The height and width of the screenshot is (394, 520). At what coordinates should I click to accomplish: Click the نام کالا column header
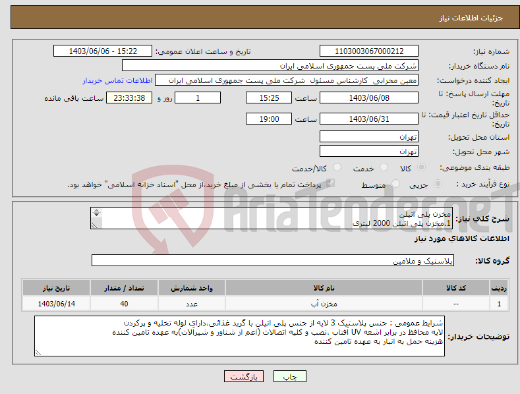pyautogui.click(x=324, y=288)
